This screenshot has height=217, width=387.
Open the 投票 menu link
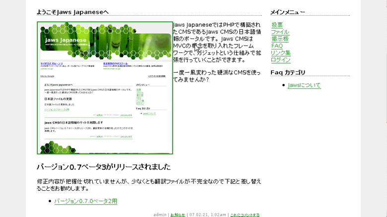277,25
